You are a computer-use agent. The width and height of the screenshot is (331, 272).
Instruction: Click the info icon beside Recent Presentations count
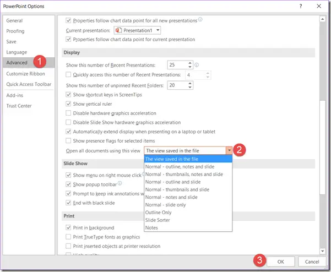click(197, 65)
